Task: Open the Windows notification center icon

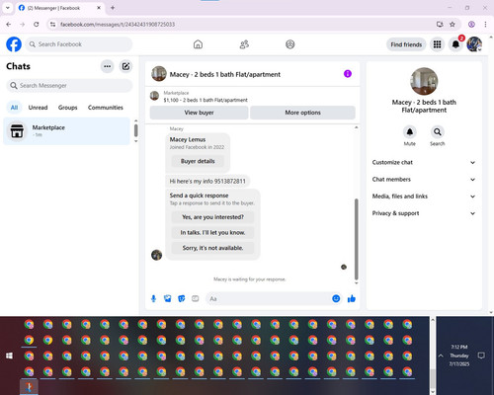Action: pyautogui.click(x=481, y=355)
